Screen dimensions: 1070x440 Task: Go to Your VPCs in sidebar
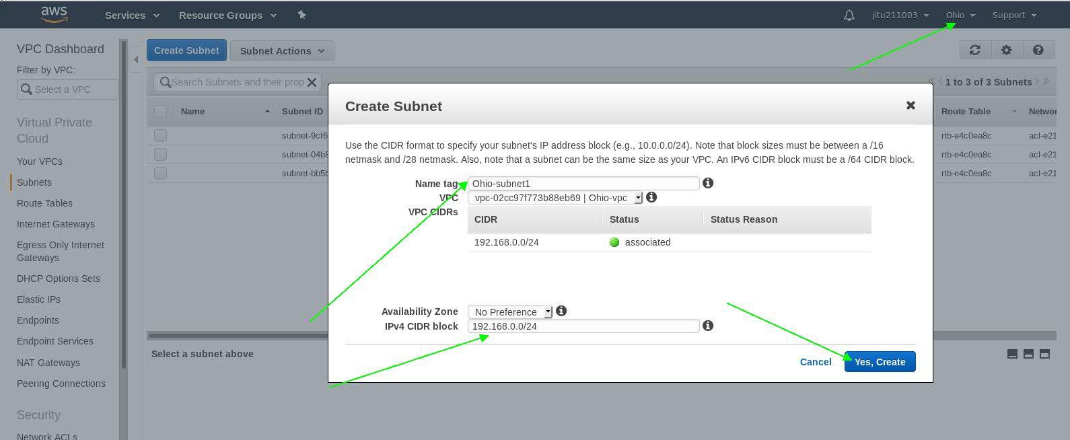click(x=40, y=161)
